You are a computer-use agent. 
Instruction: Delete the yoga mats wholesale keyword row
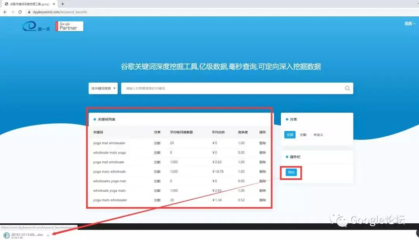[x=263, y=172]
